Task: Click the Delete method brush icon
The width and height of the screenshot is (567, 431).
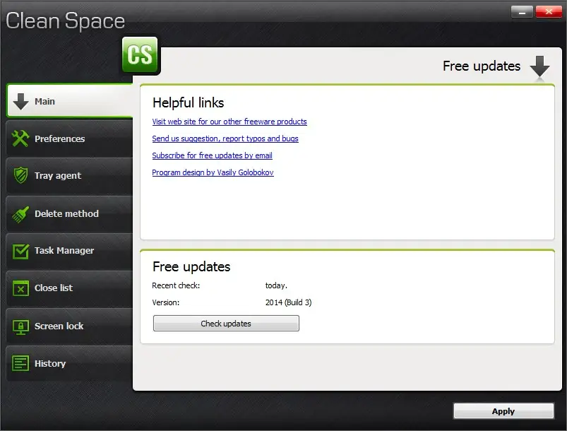Action: (x=20, y=214)
